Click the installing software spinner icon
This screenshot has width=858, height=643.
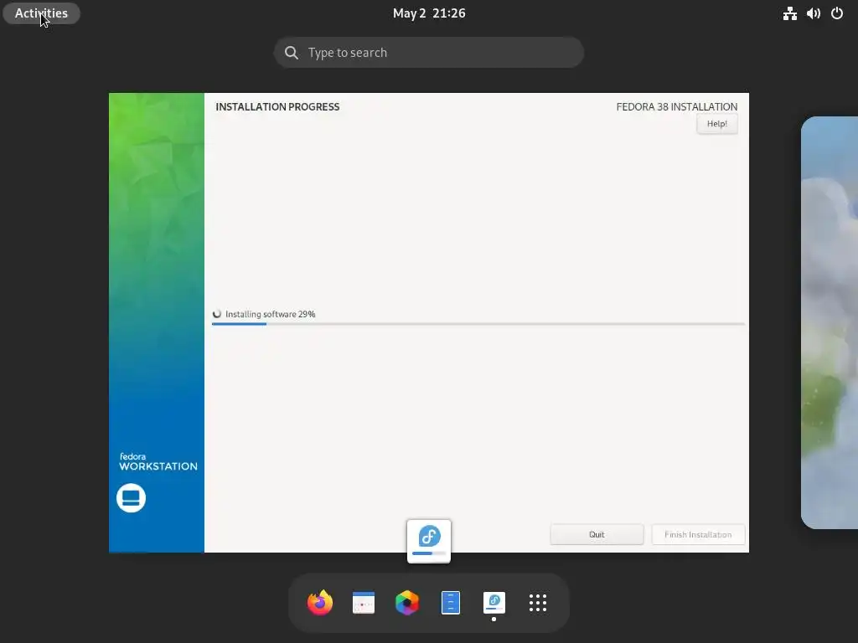coord(217,314)
